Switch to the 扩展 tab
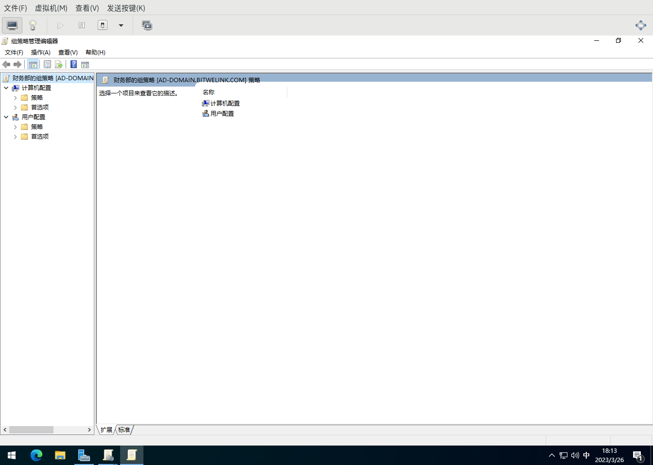Image resolution: width=653 pixels, height=465 pixels. (106, 430)
